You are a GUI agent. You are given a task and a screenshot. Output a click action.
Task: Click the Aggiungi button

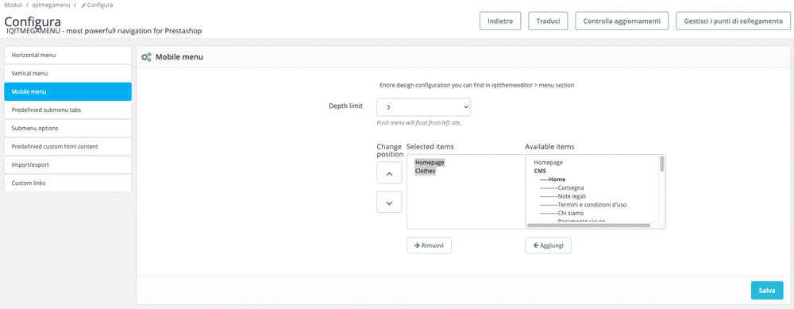click(x=548, y=245)
